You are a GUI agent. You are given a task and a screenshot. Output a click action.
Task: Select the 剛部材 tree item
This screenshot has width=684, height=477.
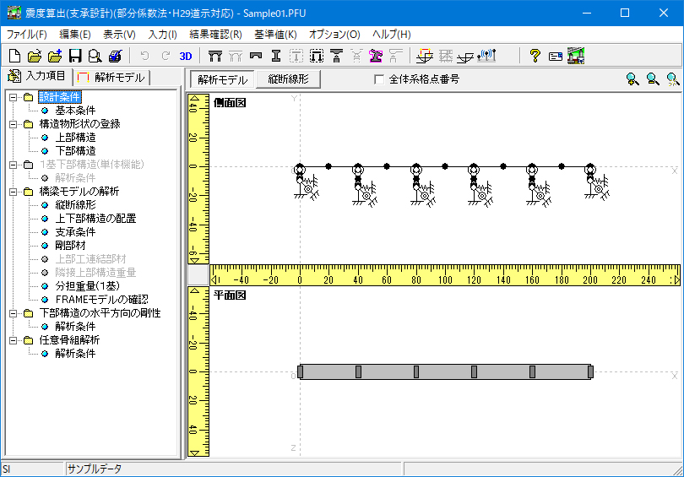(70, 246)
